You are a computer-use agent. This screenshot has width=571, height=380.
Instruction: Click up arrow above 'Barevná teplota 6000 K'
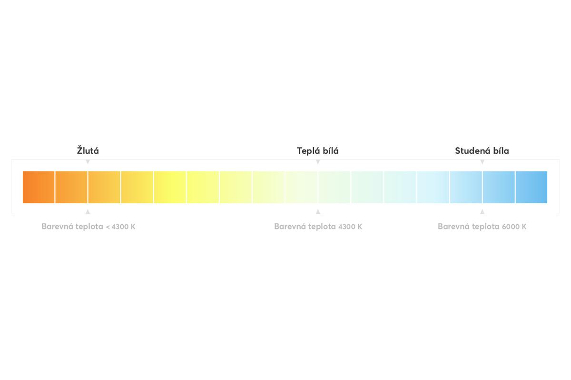(482, 211)
